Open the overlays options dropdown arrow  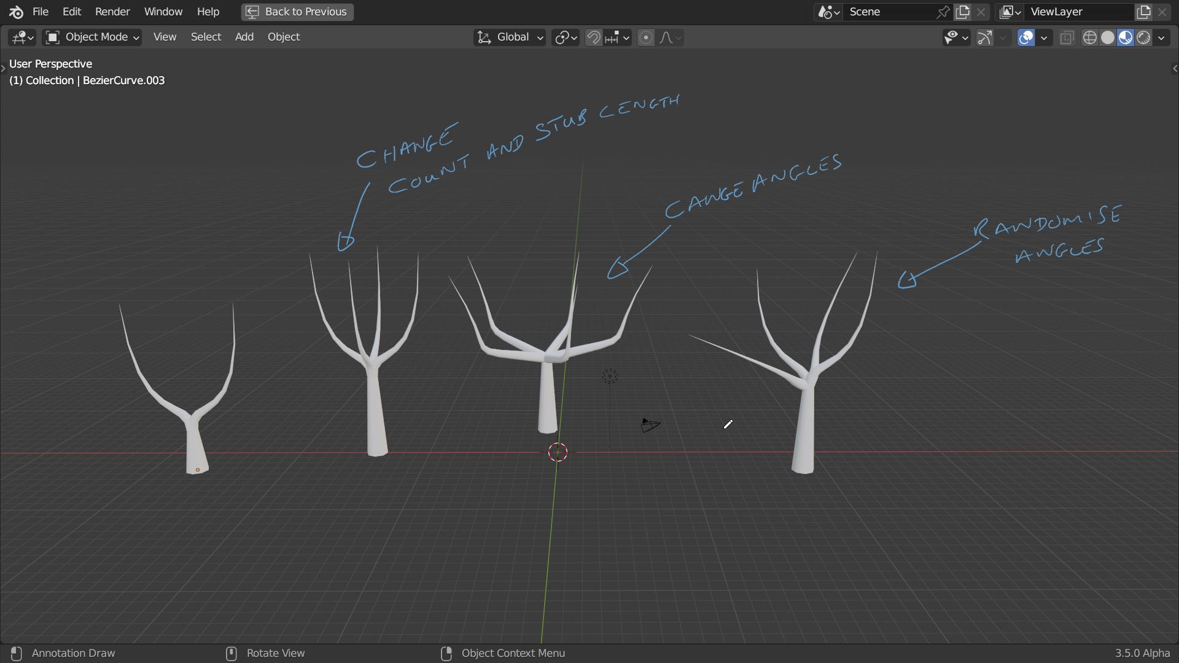click(x=1044, y=37)
